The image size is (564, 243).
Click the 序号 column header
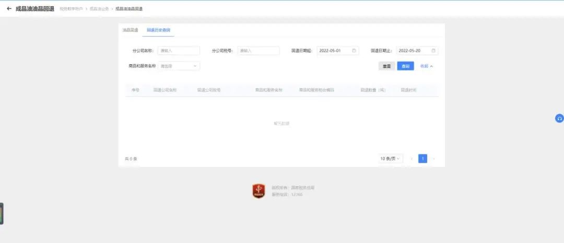(x=135, y=90)
